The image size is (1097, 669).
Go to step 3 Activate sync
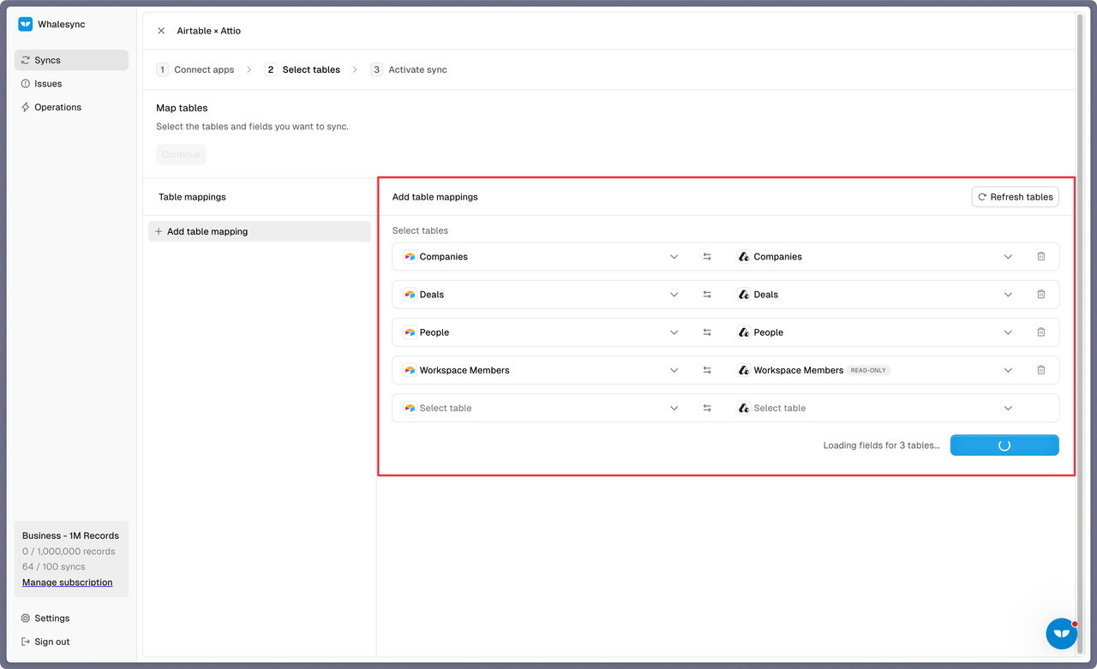point(409,69)
